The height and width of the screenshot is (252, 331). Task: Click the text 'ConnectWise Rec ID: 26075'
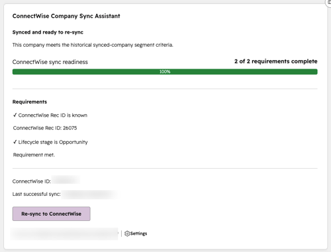pyautogui.click(x=45, y=128)
